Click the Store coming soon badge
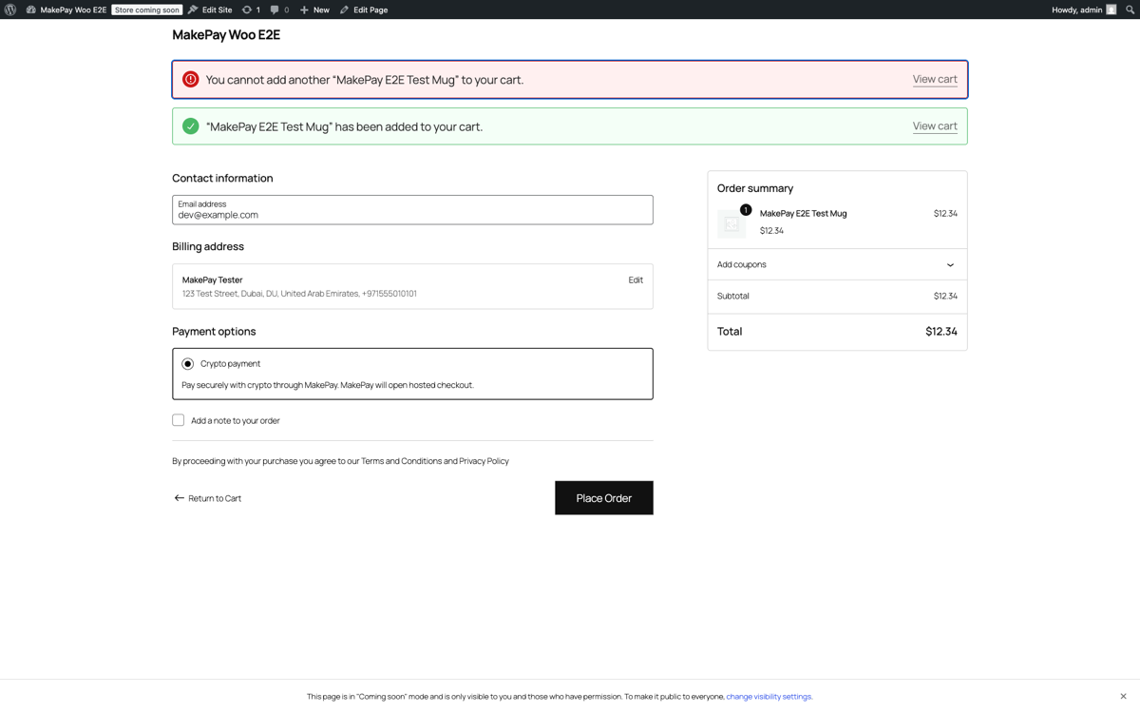Image resolution: width=1140 pixels, height=713 pixels. tap(147, 10)
